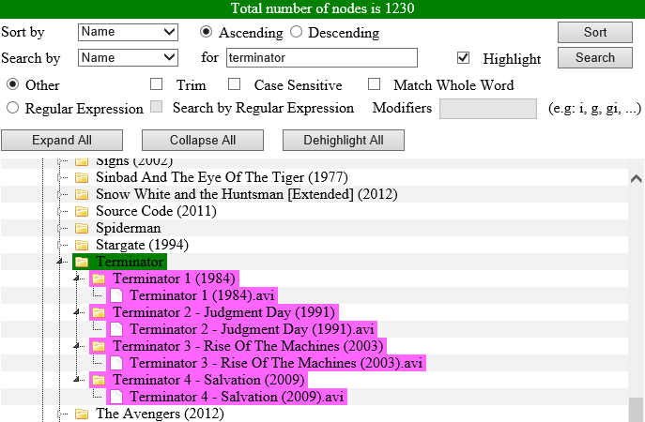Click the Terminator 1 (1984) folder icon
This screenshot has width=645, height=422.
click(x=99, y=279)
